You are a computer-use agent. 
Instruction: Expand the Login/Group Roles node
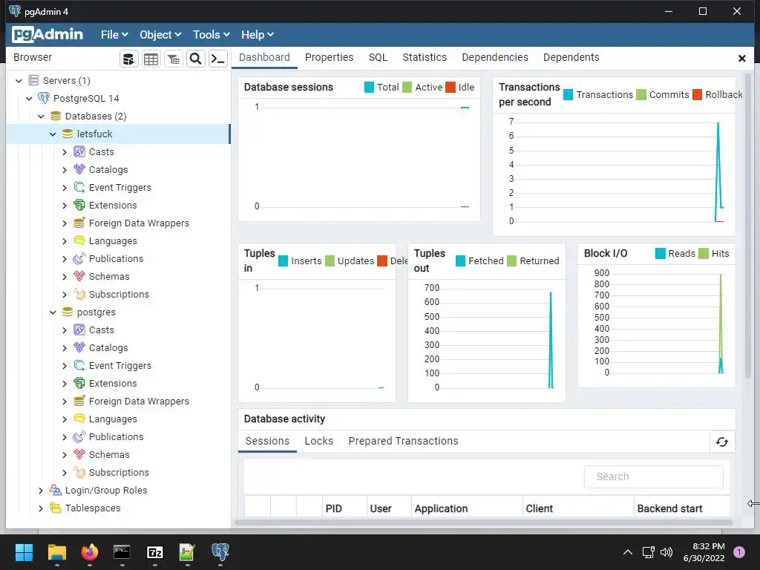(42, 491)
